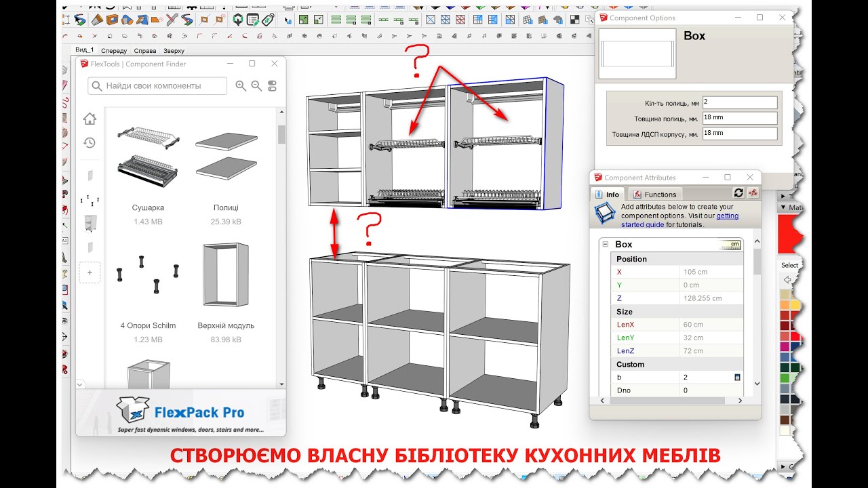Select the Верхній модуль component
Screen dimensions: 868x488
click(x=226, y=293)
